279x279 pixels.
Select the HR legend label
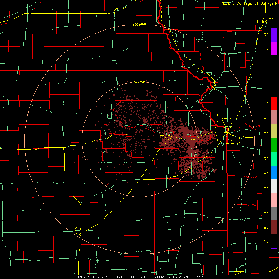coord(266,145)
